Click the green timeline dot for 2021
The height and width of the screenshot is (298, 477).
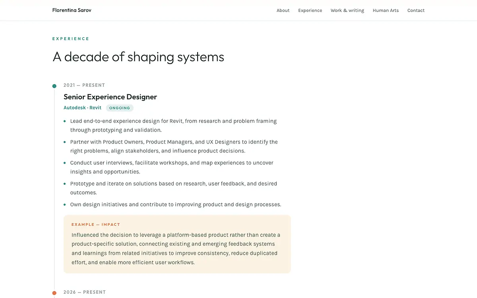click(x=54, y=86)
